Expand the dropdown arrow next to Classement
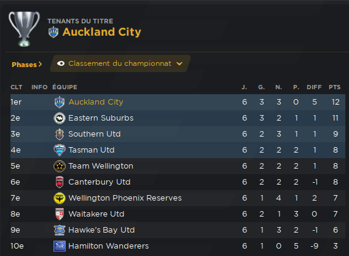Image resolution: width=349 pixels, height=256 pixels. tap(179, 64)
